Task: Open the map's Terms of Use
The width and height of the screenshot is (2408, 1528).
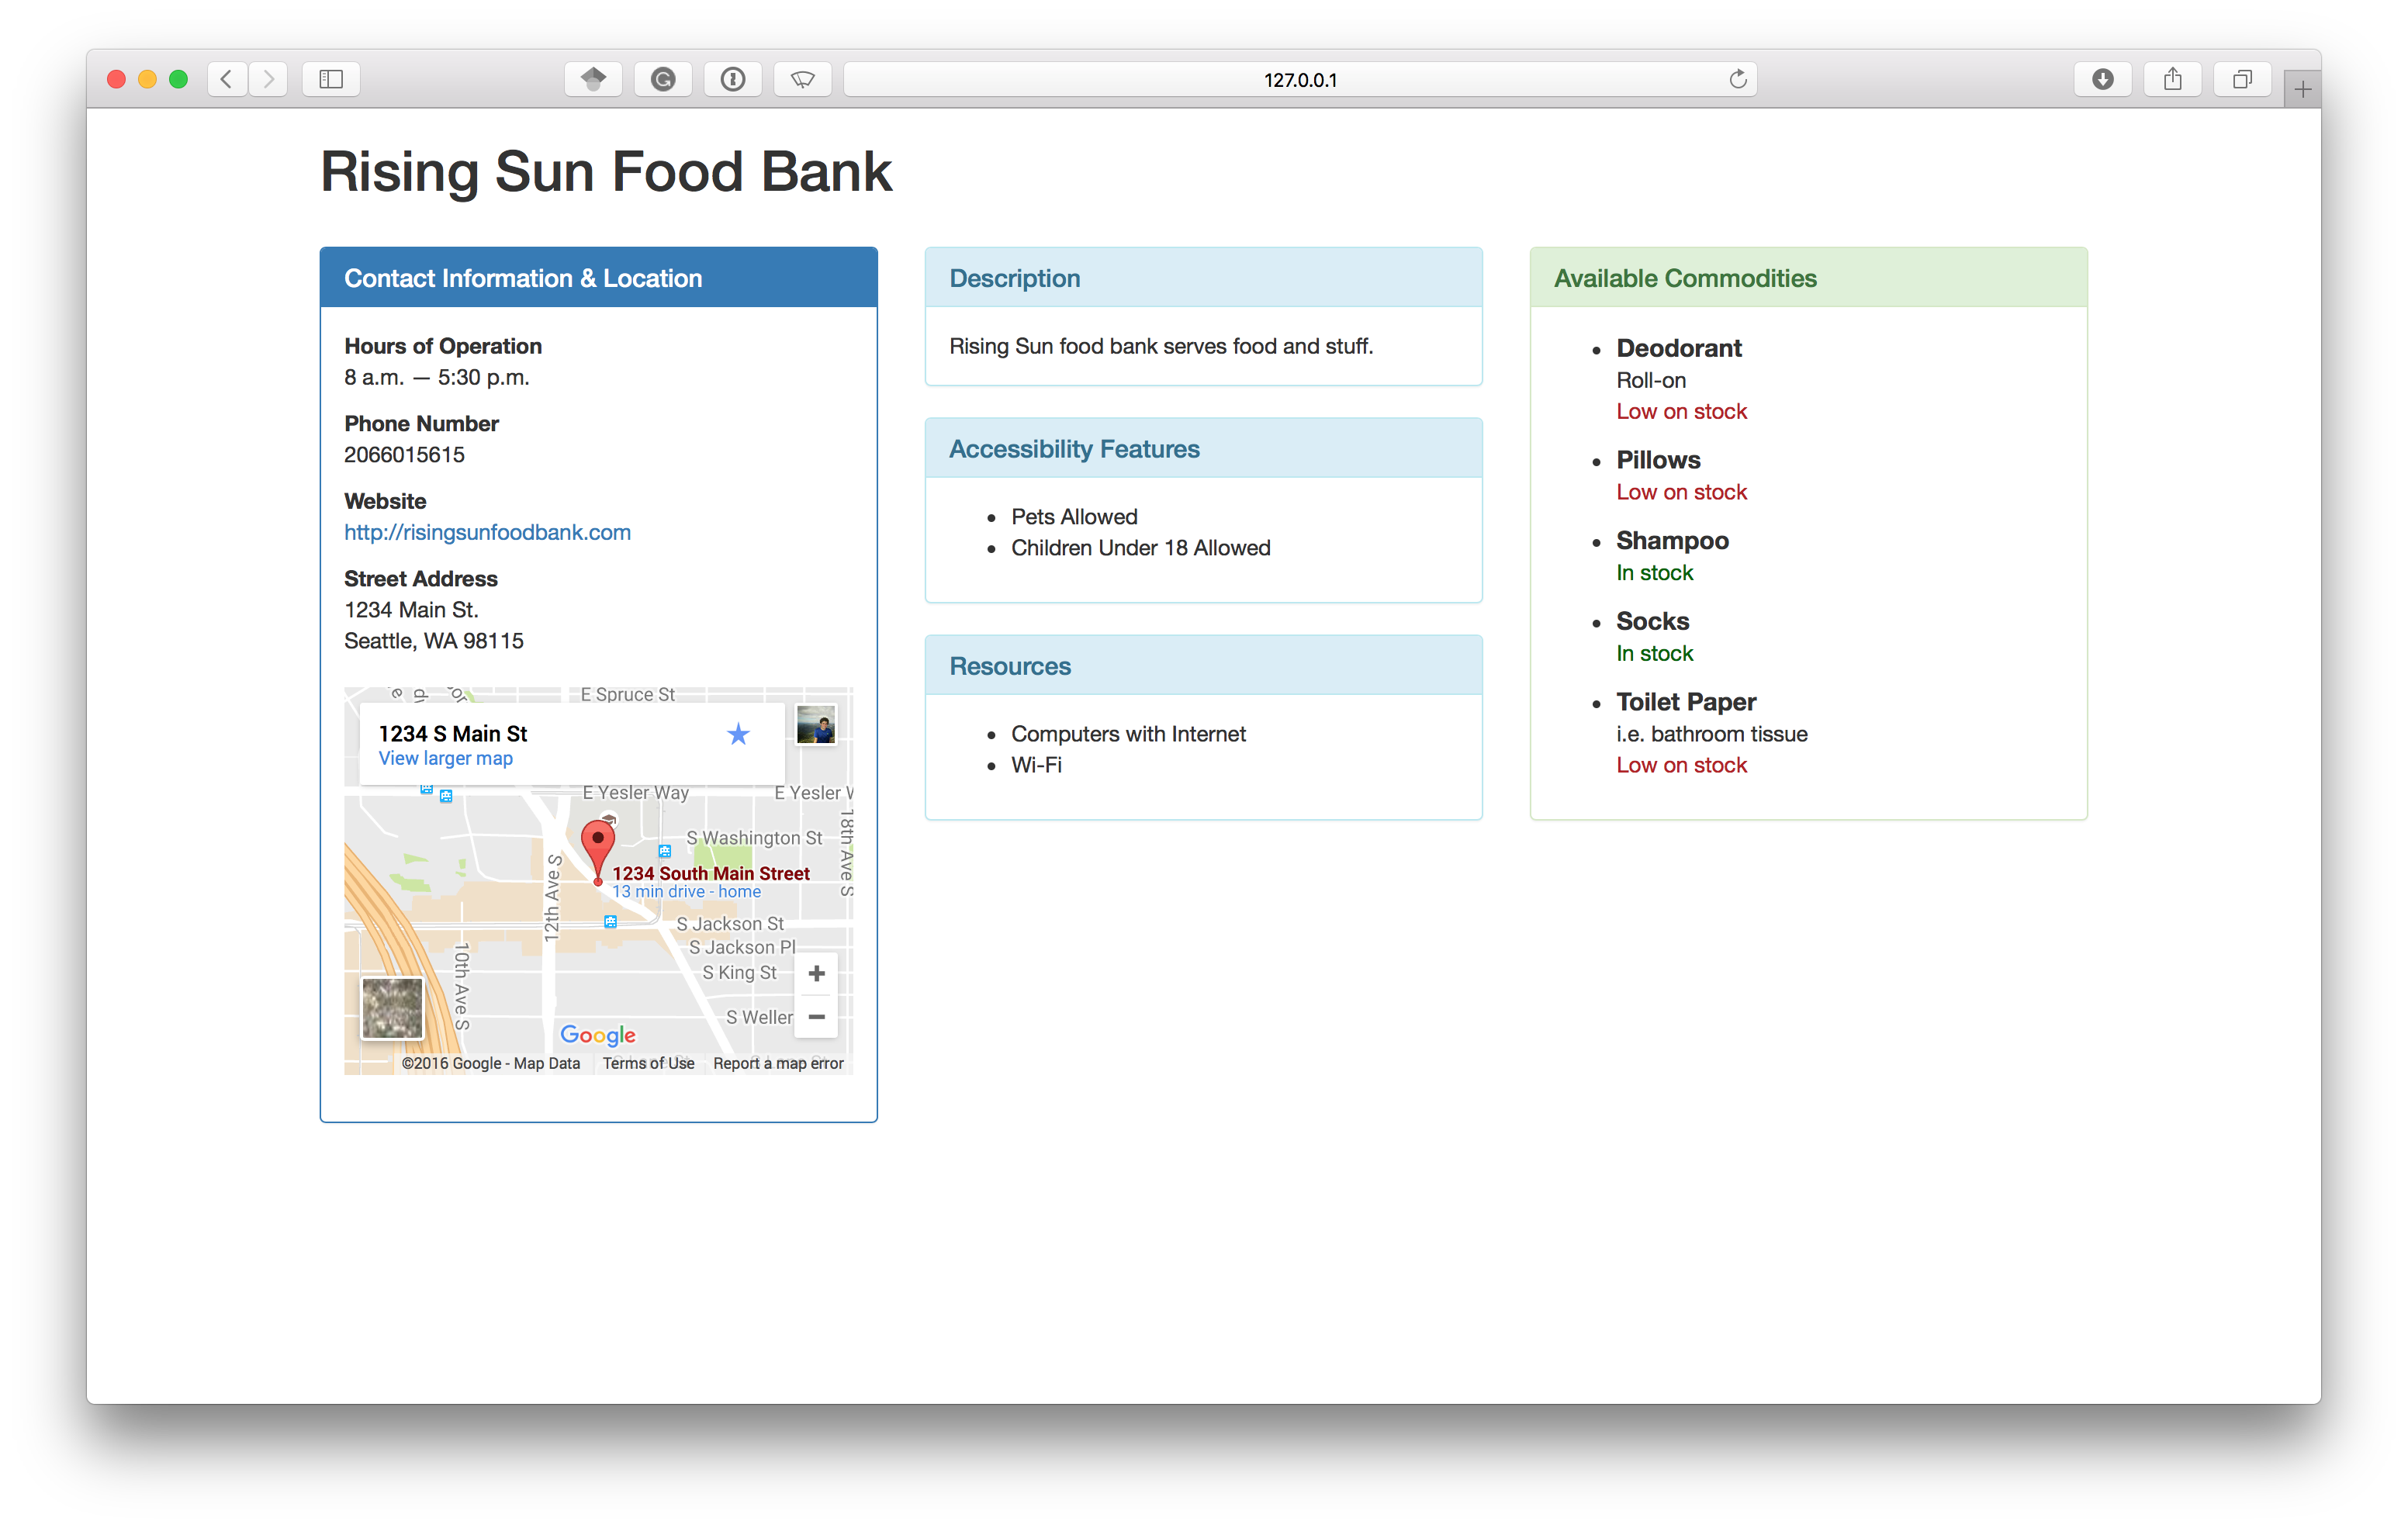Action: coord(648,1063)
